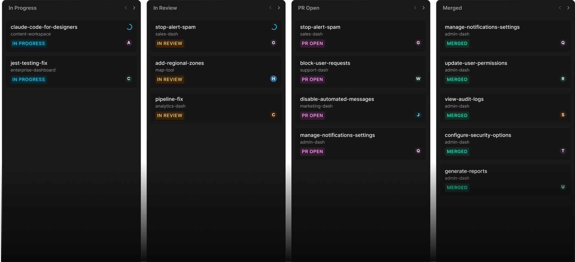
Task: Click PR OPEN badge on disable-automated-messages
Action: 313,115
